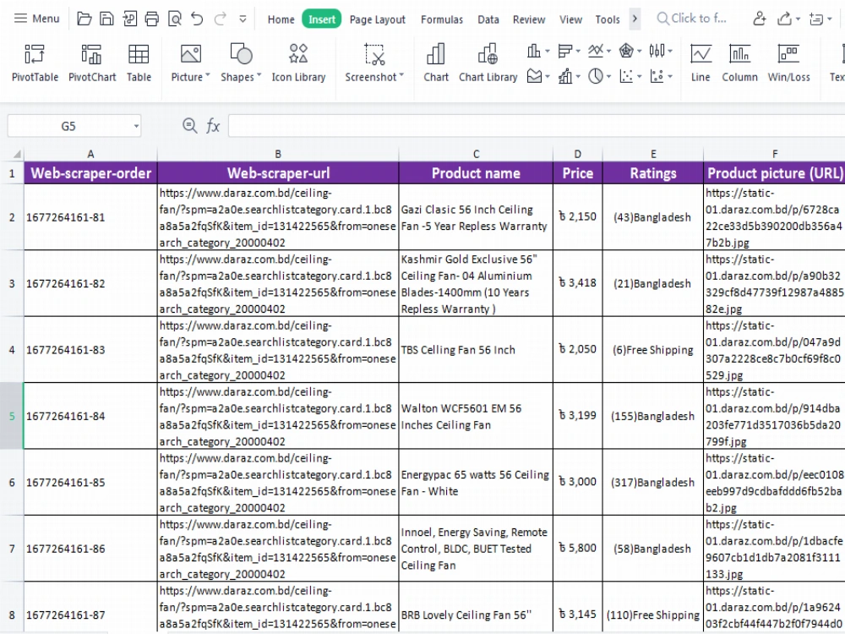Select row 5 header

click(x=12, y=416)
